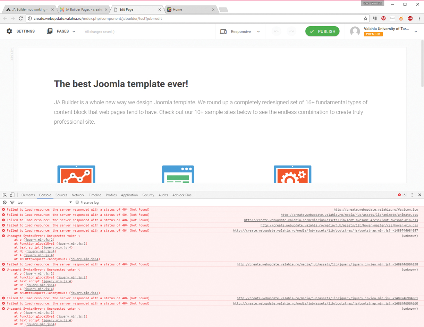Click the Adblock Plus ABP extension icon
This screenshot has height=327, width=424.
click(x=410, y=18)
